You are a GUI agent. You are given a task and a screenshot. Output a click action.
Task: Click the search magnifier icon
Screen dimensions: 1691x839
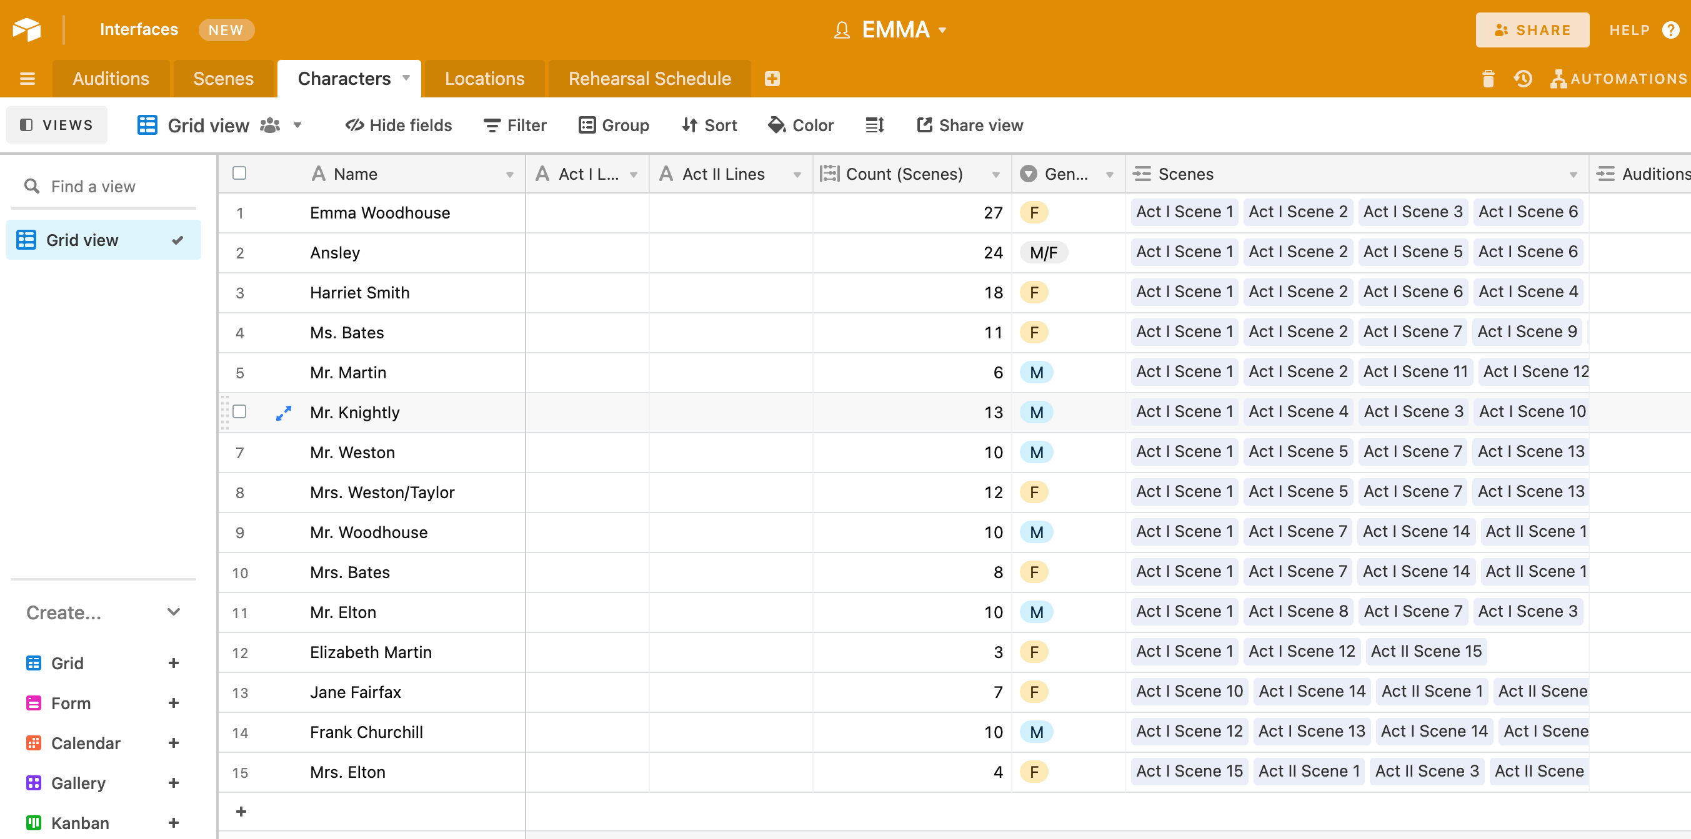[31, 186]
